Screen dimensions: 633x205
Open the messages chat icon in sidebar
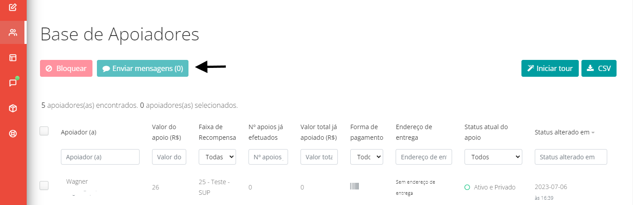(x=13, y=83)
